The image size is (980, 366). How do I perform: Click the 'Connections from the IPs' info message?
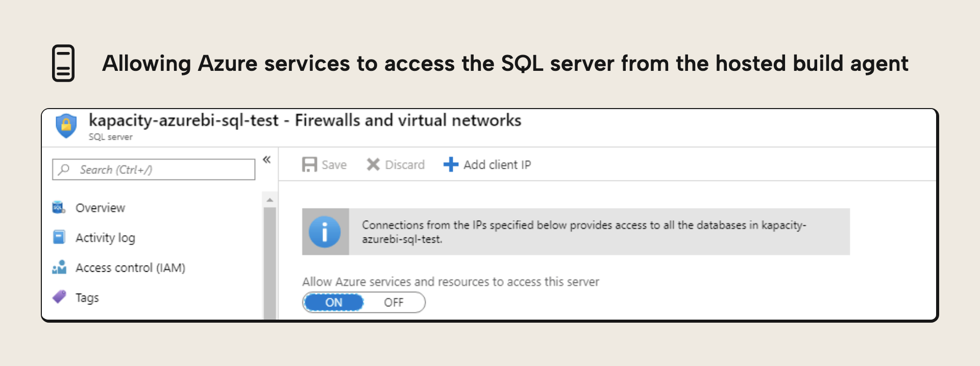584,232
